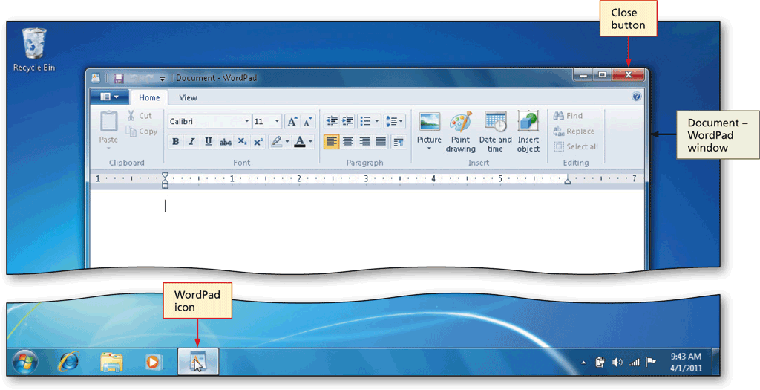Open the Windows Start button
The height and width of the screenshot is (390, 760).
(25, 362)
